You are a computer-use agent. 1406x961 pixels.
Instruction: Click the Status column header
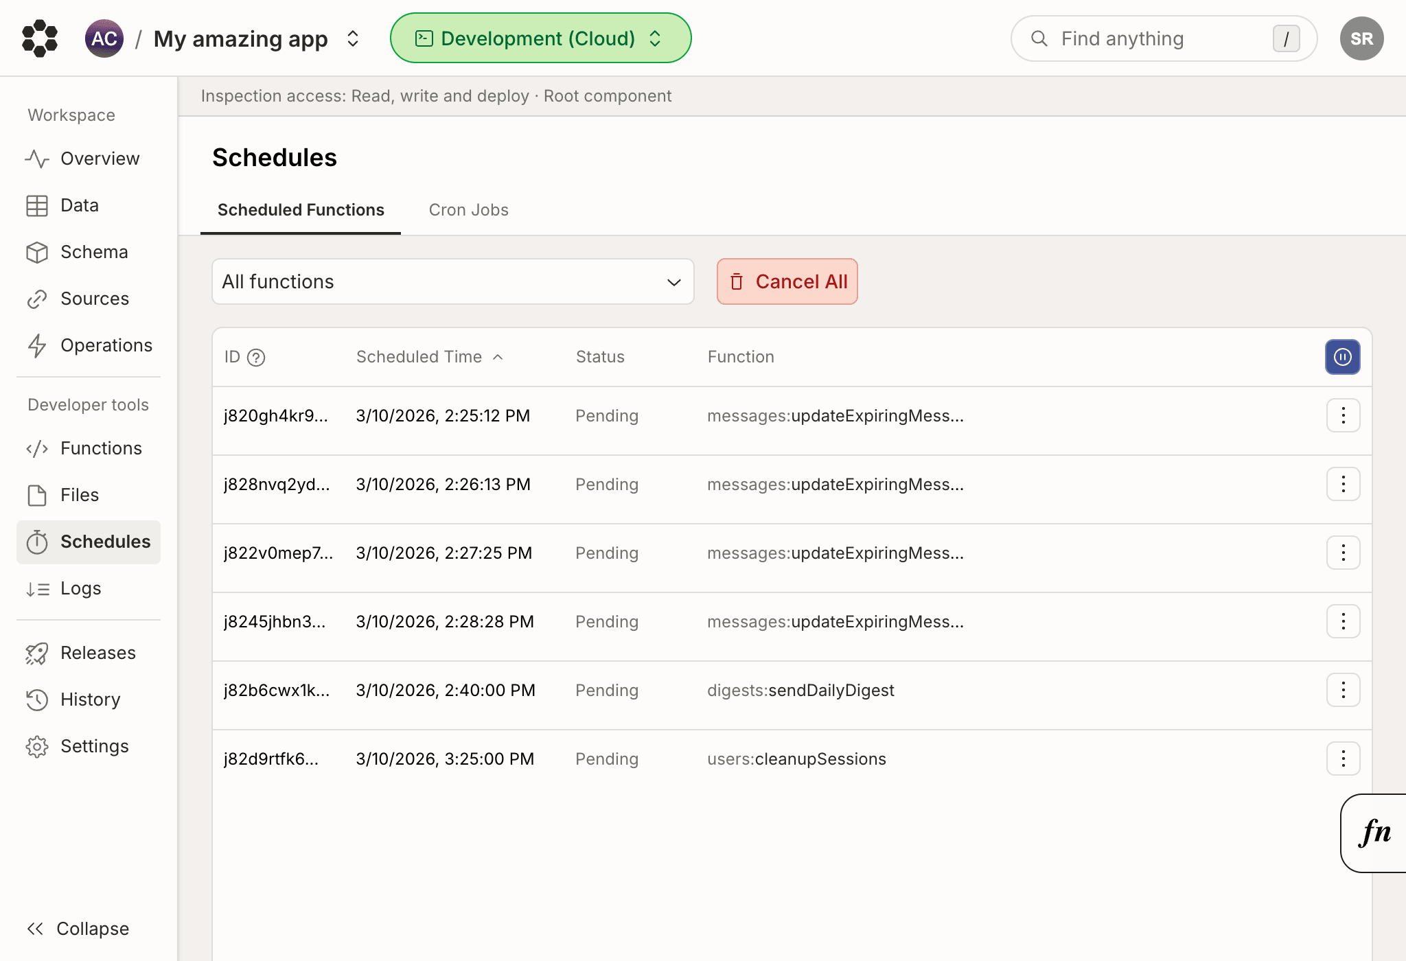click(x=600, y=357)
